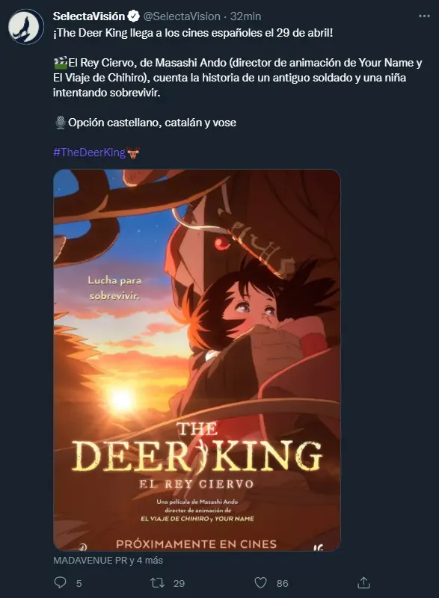Open the #TheDeerKing hashtag link
This screenshot has width=439, height=598.
click(89, 152)
